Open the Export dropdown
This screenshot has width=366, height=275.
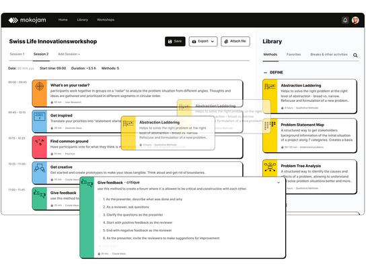pyautogui.click(x=203, y=41)
